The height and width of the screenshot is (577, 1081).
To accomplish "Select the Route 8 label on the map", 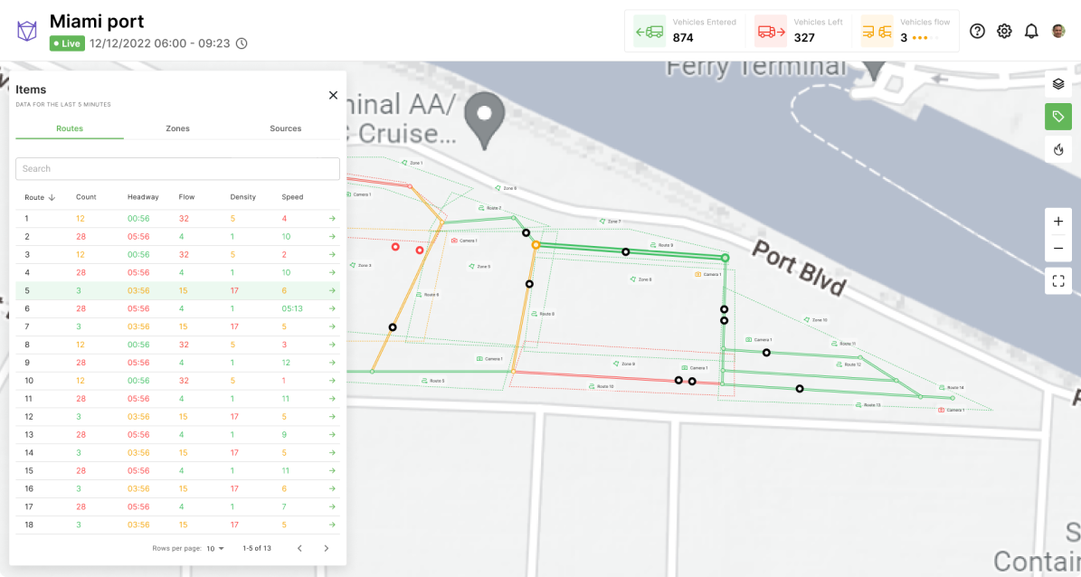I will tap(544, 314).
